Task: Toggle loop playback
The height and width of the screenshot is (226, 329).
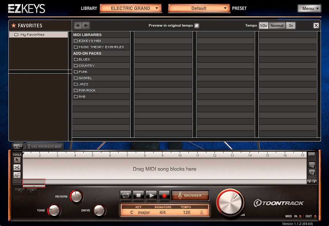Action: (126, 195)
